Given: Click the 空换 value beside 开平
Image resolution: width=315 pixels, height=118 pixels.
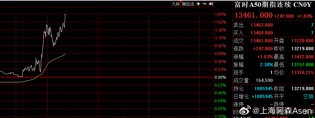Looking at the screenshot, I should pos(308,96).
